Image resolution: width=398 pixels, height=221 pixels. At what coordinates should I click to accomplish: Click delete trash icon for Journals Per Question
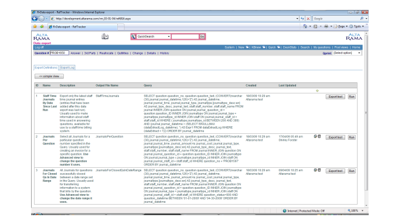point(319,136)
